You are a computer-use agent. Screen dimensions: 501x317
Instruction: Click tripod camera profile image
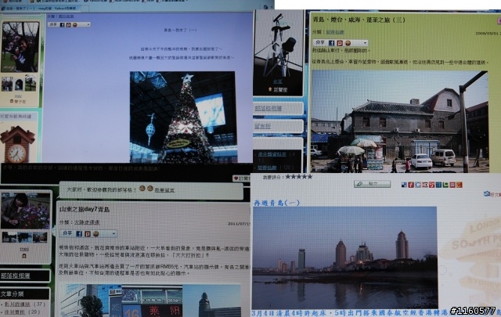(x=278, y=44)
